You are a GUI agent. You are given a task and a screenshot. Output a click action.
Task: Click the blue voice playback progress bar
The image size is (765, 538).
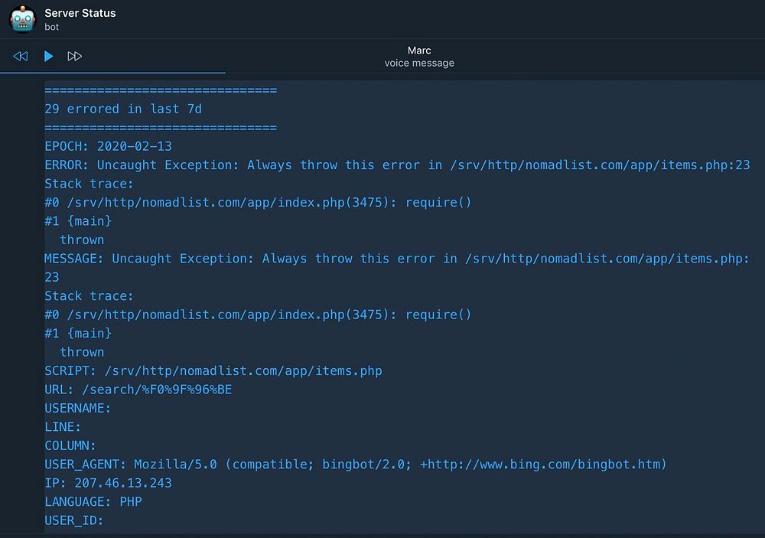(112, 73)
